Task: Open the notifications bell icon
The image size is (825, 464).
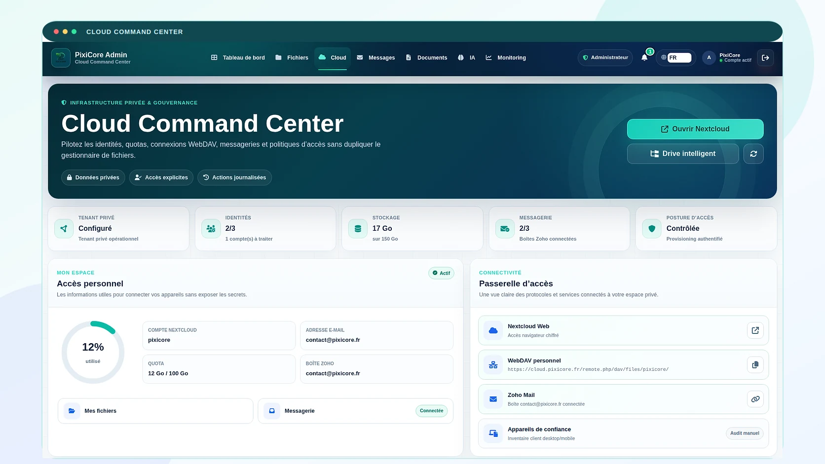Action: tap(644, 58)
